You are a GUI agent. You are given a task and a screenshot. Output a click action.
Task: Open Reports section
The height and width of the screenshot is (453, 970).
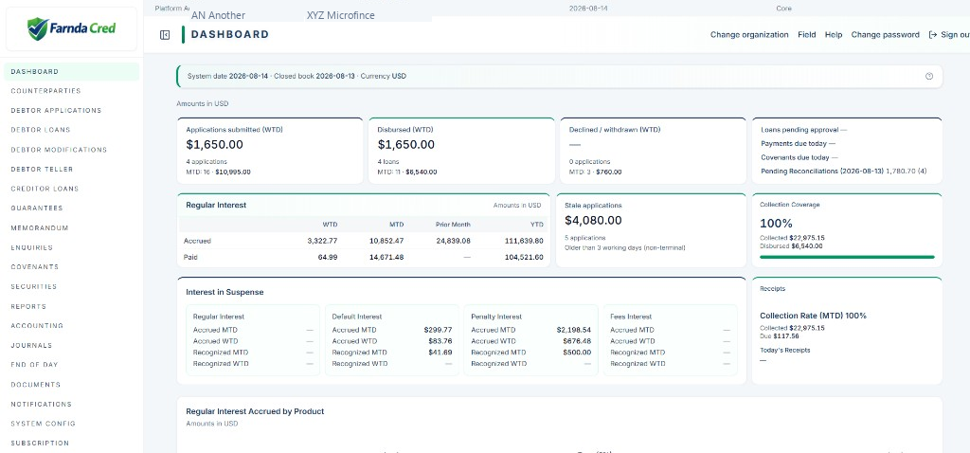coord(71,306)
